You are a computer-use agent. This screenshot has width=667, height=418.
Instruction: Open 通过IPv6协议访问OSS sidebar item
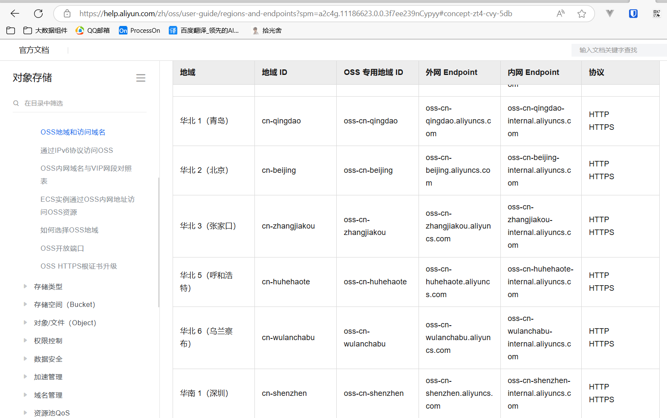point(77,150)
